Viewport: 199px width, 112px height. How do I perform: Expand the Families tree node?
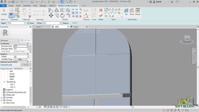(x=1, y=98)
